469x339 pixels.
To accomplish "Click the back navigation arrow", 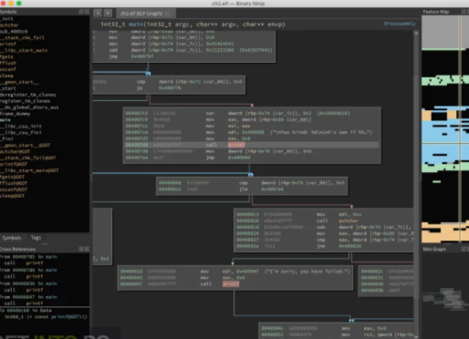I will click(98, 13).
